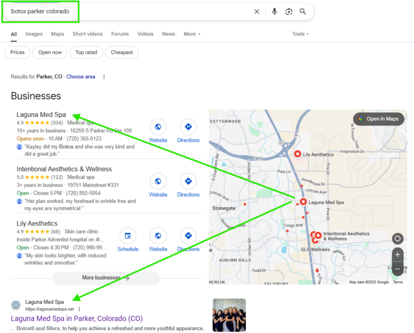The height and width of the screenshot is (333, 414).
Task: Open the Laguna Med Spa business listing
Action: coord(41,115)
